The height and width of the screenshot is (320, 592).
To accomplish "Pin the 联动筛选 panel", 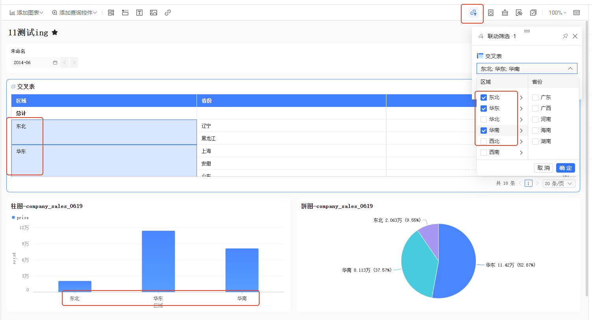I will click(565, 36).
